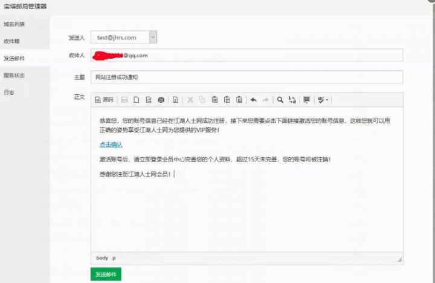Screen dimensions: 435x283
Task: Select 服务状态 in the sidebar
Action: coord(14,76)
